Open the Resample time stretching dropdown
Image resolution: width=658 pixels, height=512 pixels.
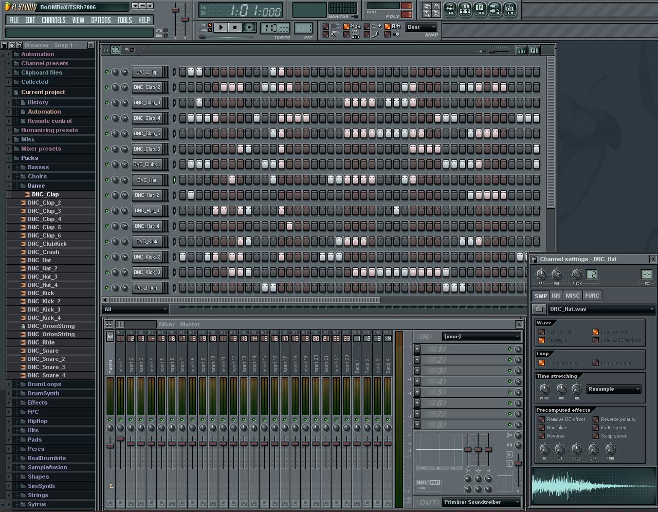tap(614, 389)
